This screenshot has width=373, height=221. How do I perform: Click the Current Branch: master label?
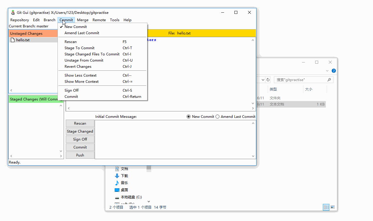click(29, 26)
